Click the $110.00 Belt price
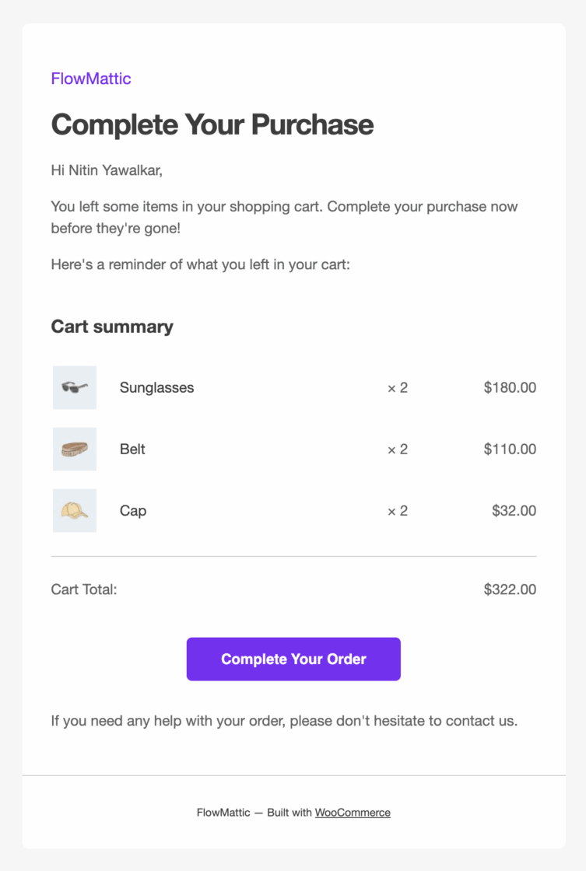This screenshot has width=586, height=871. [510, 449]
